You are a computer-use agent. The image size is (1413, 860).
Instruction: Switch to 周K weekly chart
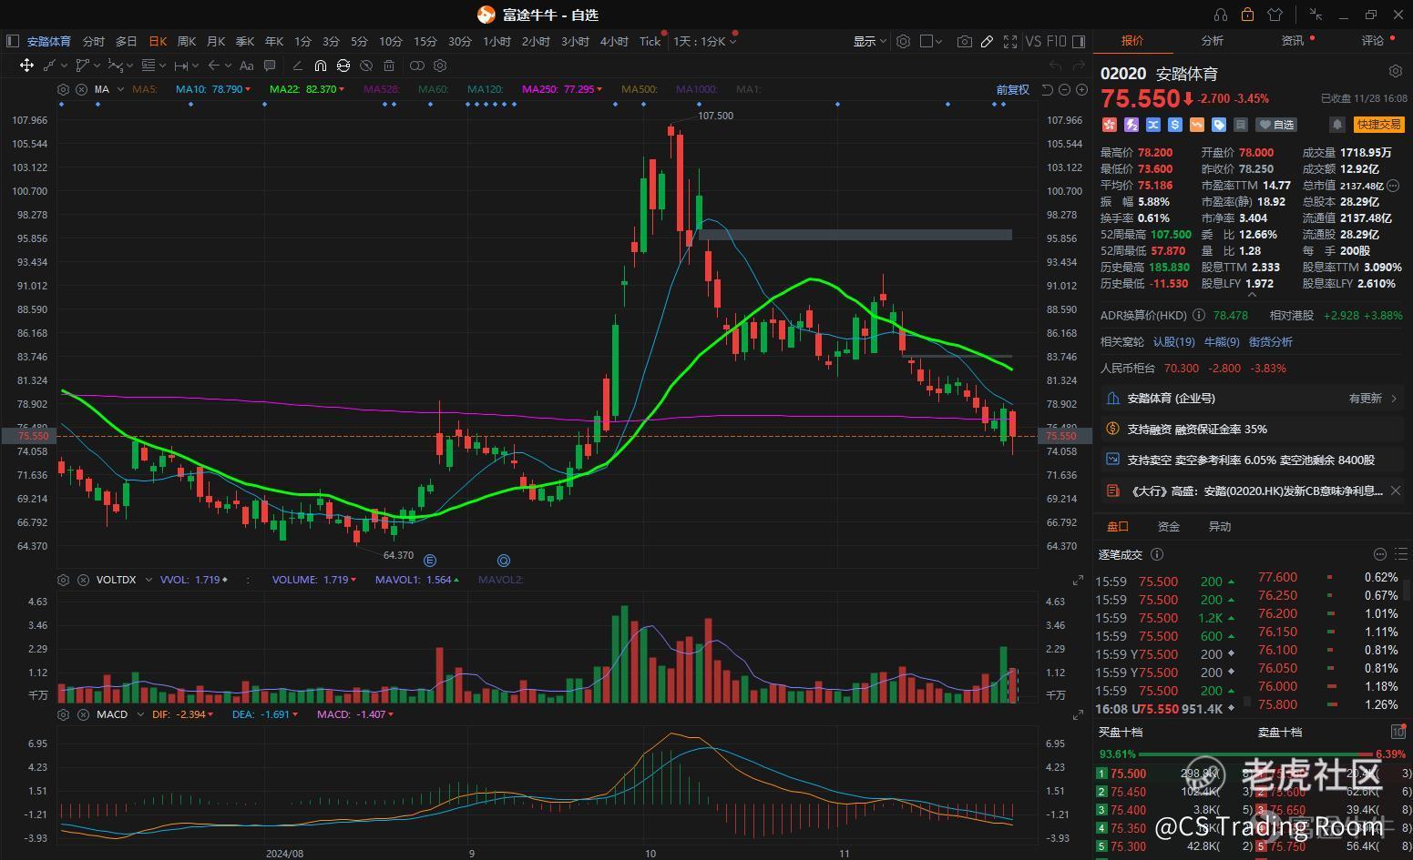(187, 41)
